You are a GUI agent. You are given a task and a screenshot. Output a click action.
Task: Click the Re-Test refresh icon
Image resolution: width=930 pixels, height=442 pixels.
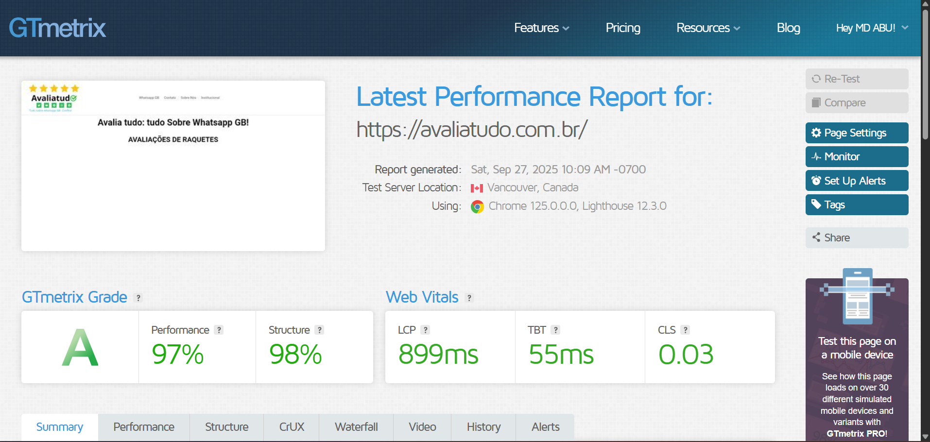[817, 78]
